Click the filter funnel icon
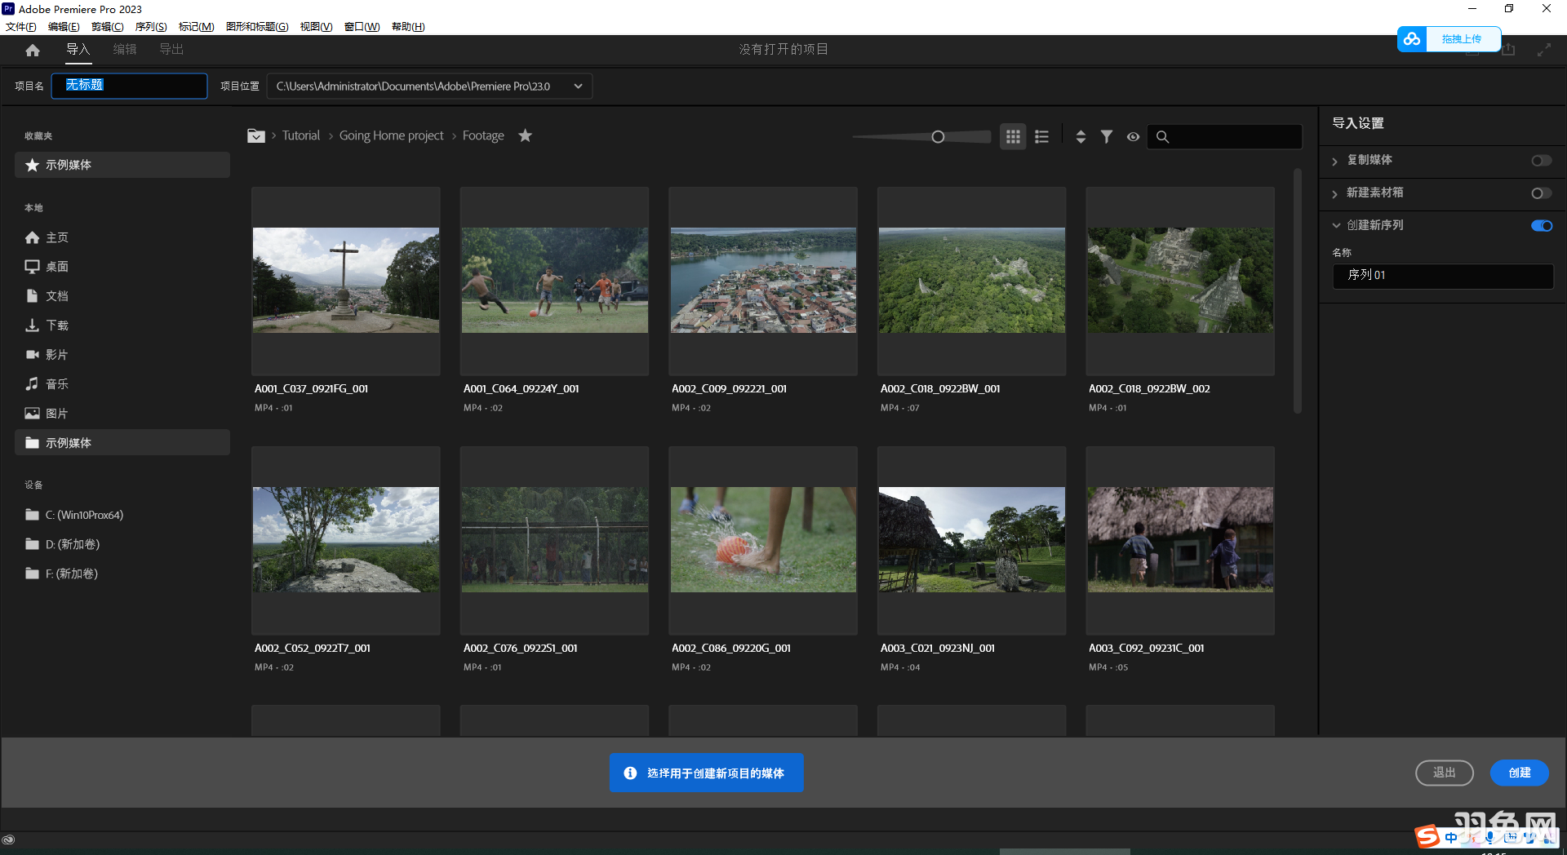This screenshot has height=855, width=1567. coord(1107,136)
